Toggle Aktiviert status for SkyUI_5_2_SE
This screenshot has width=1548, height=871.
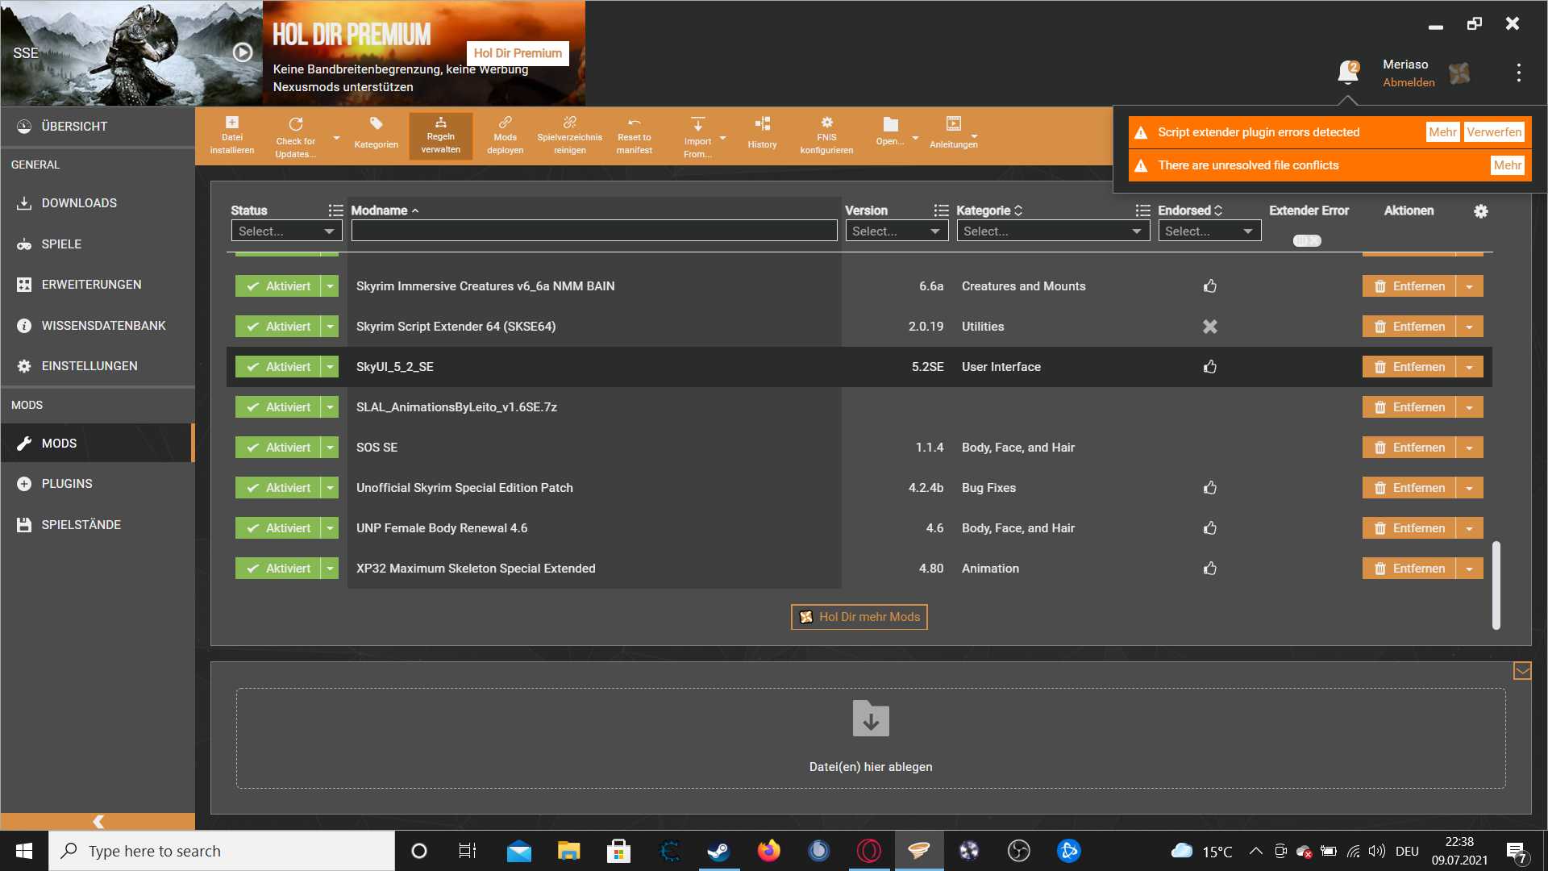coord(278,367)
